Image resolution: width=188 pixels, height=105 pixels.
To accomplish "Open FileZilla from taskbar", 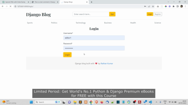I will (140, 102).
